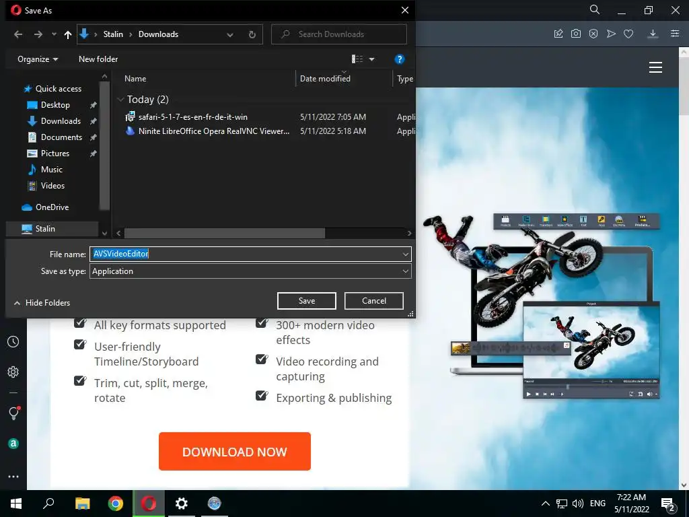Open OneDrive in navigation pane
Screen dimensions: 689x517
coord(52,207)
